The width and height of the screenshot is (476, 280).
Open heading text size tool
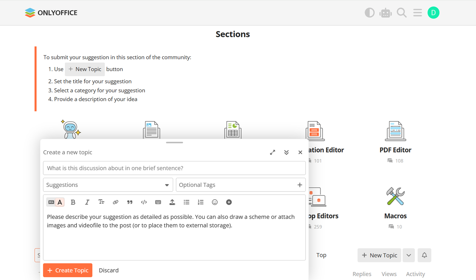(x=101, y=202)
